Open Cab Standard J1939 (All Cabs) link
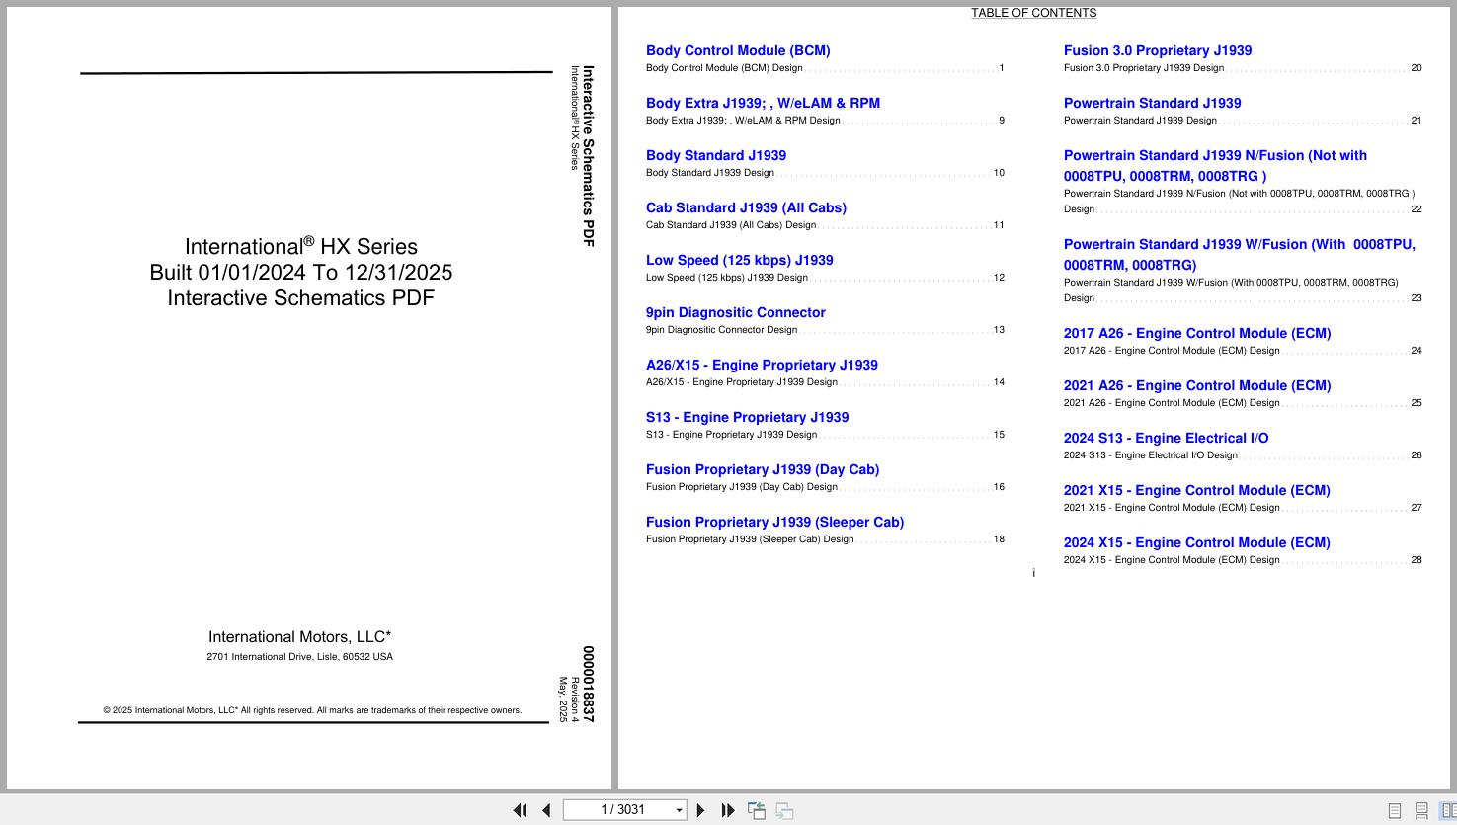Screen dimensions: 1457x825 tap(746, 207)
